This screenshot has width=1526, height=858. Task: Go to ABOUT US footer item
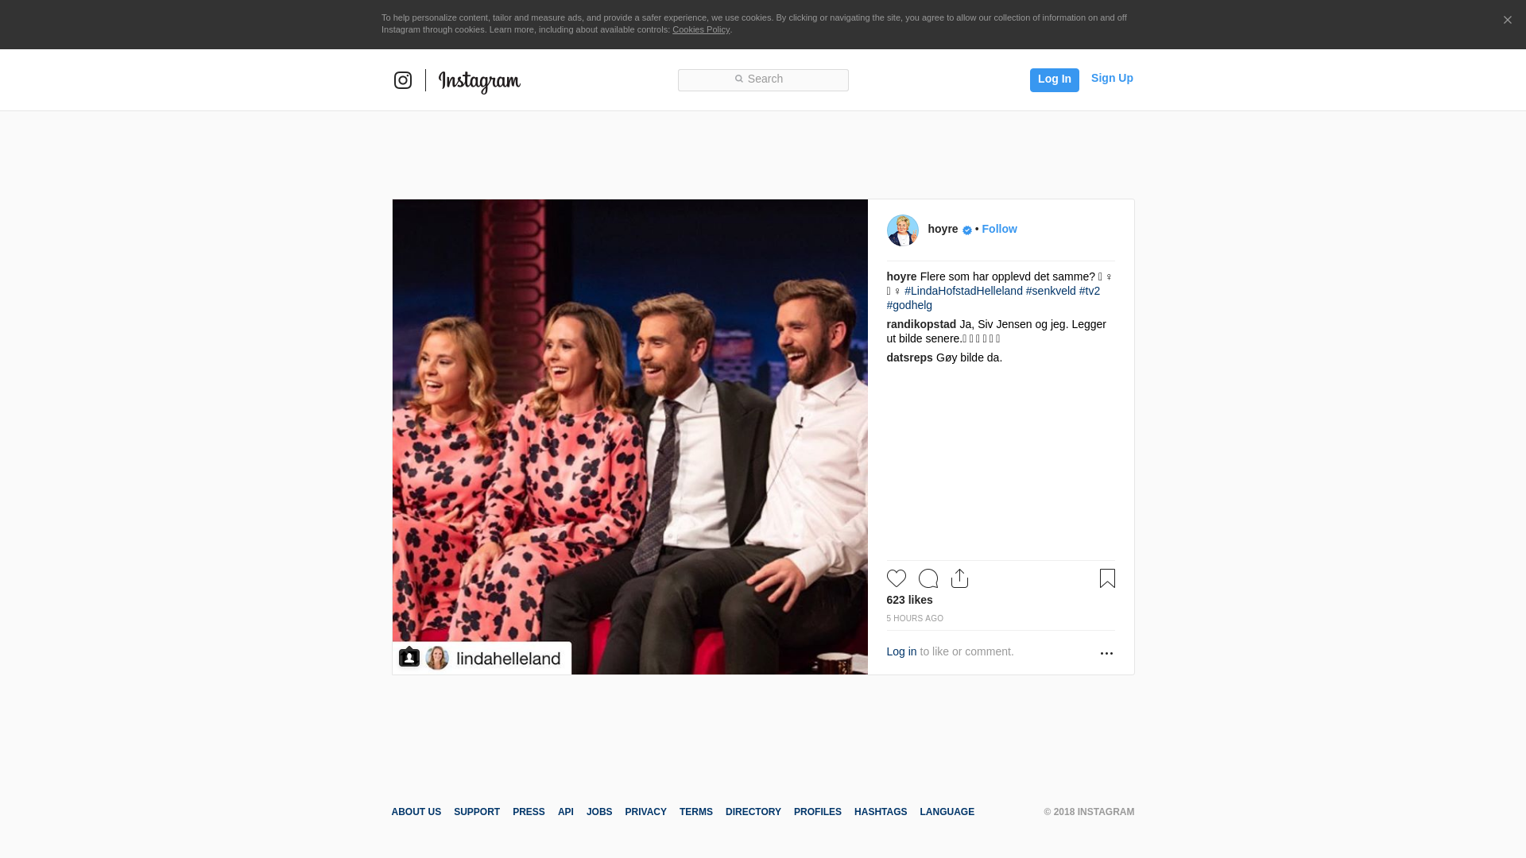tap(416, 812)
